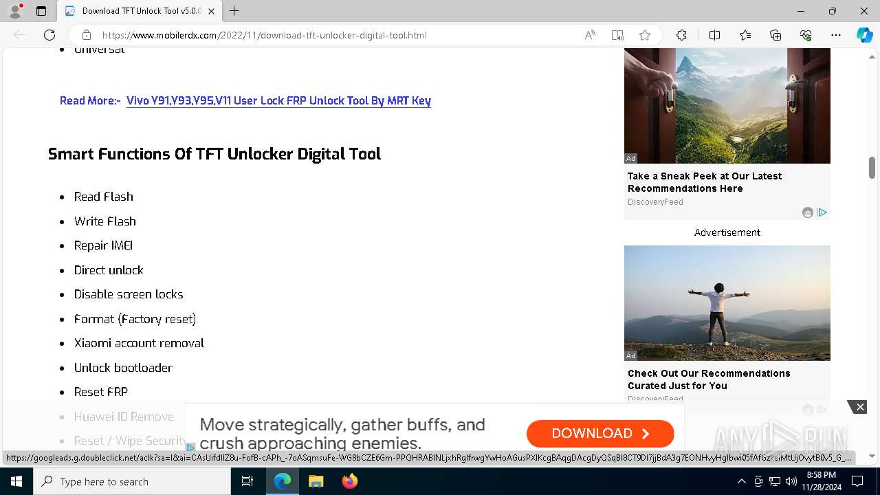
Task: Select the Direct unlock list item
Action: click(x=109, y=270)
